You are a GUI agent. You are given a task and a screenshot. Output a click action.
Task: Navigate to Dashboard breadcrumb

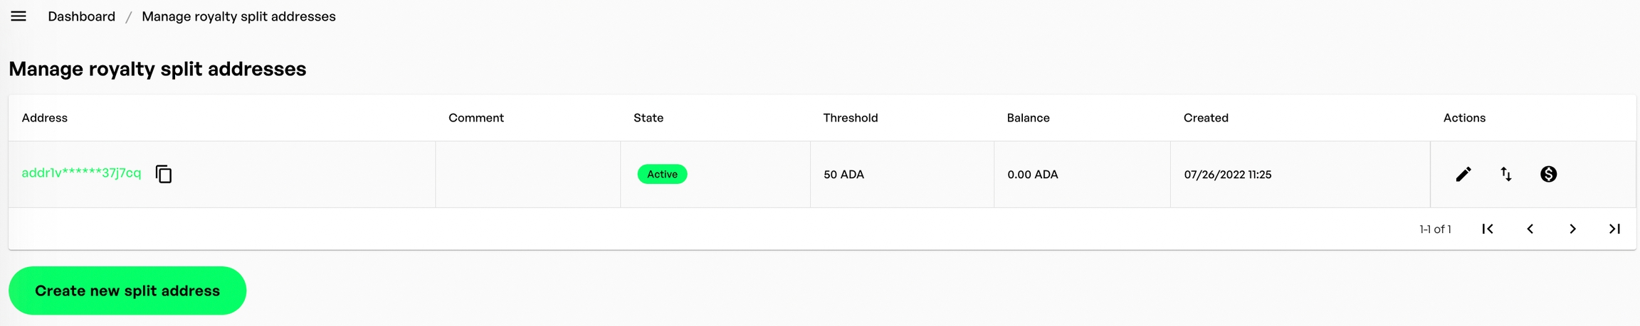pos(81,16)
